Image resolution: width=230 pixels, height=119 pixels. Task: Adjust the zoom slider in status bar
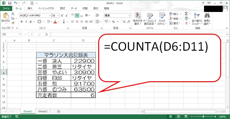click(x=203, y=116)
